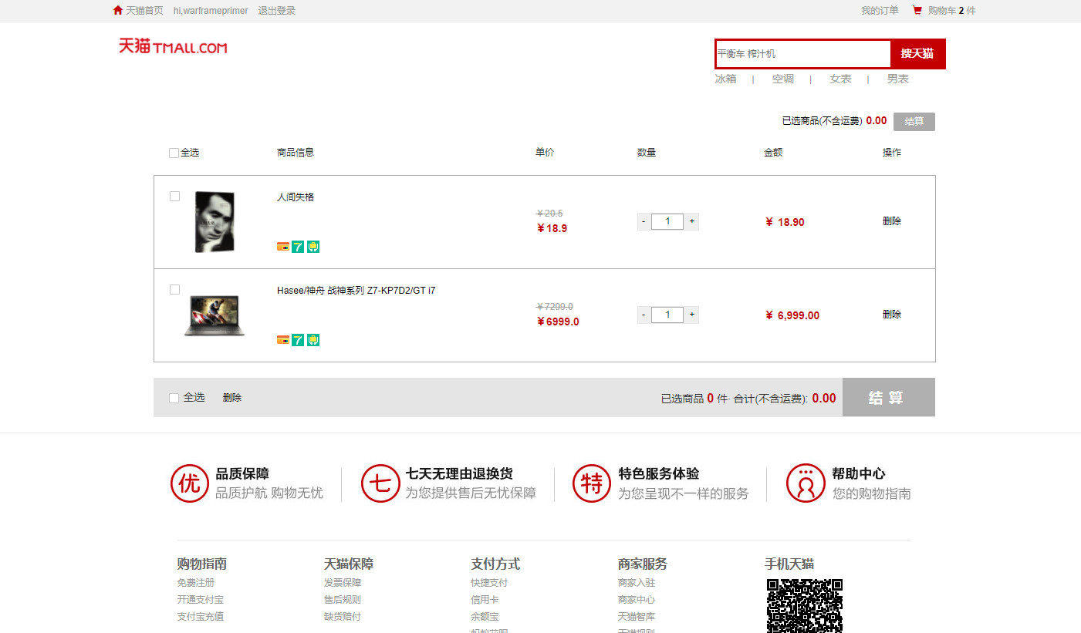
Task: Click the large 结 算 checkout button
Action: pos(889,397)
